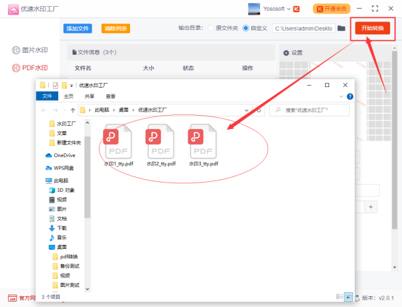Click the Explorer up one level arrow

coord(73,110)
